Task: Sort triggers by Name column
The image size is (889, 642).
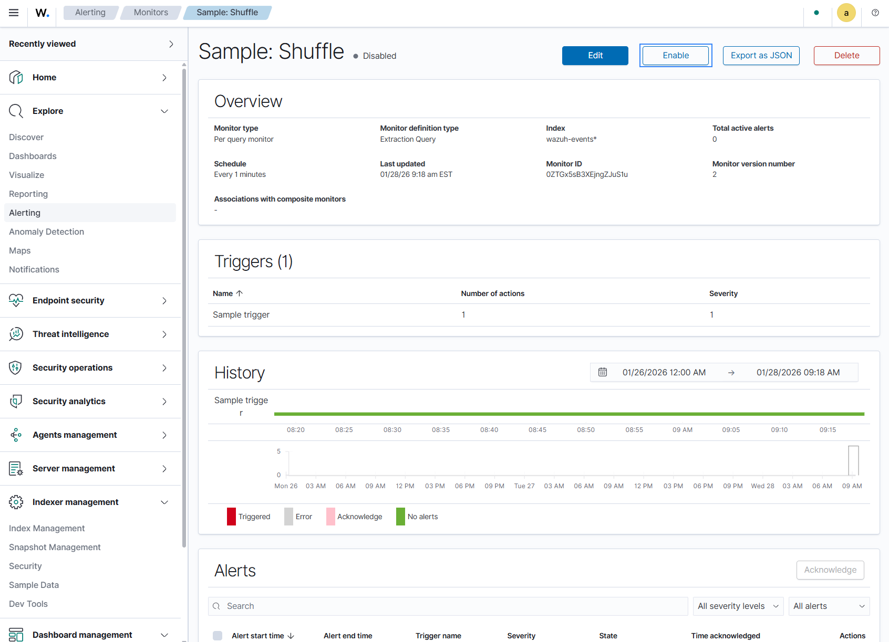Action: tap(228, 293)
